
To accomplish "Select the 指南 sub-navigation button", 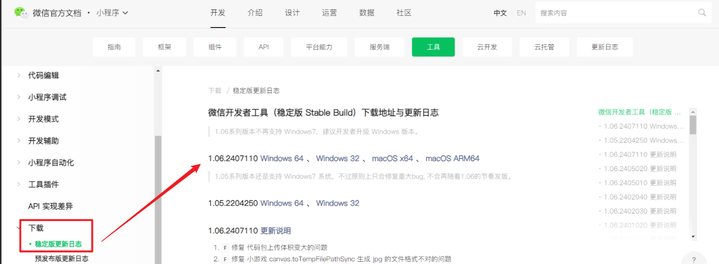I will [x=114, y=47].
